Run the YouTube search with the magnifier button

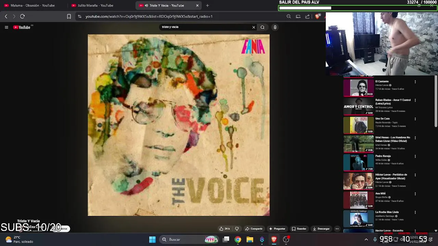[x=262, y=27]
